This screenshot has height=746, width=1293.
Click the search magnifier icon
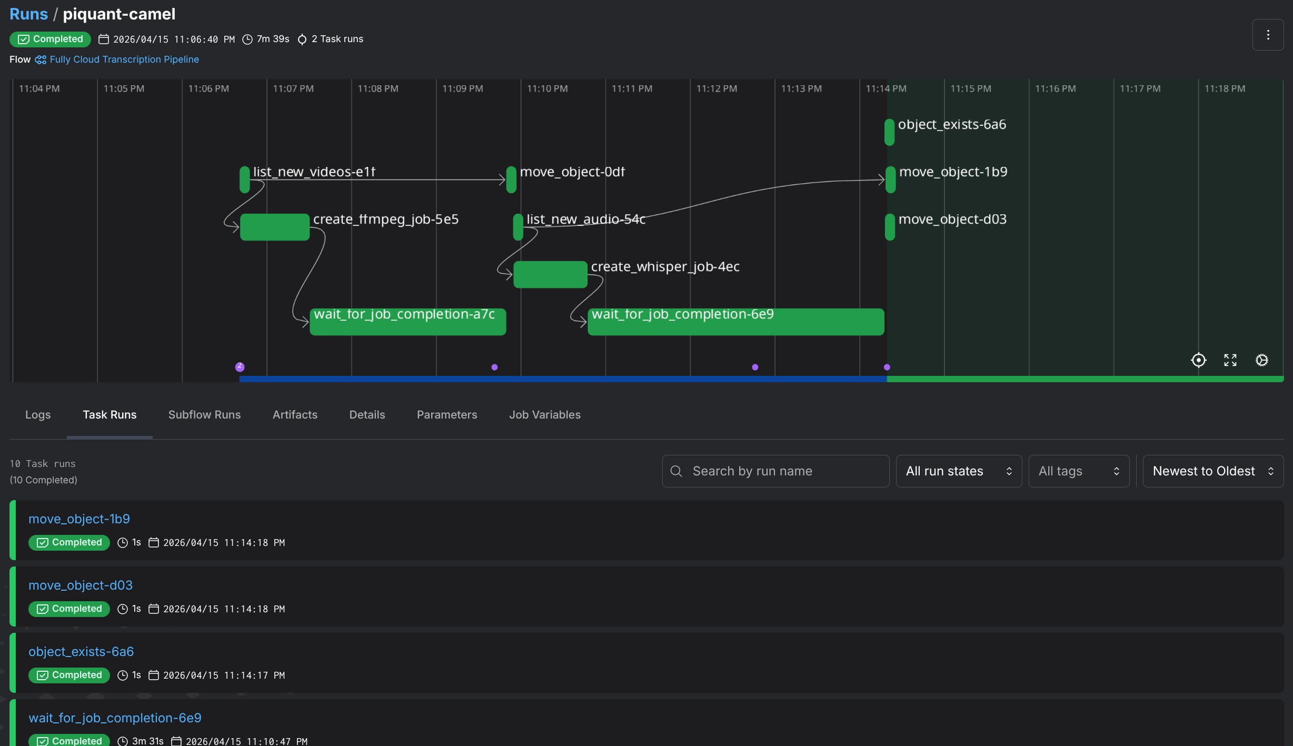pyautogui.click(x=677, y=471)
